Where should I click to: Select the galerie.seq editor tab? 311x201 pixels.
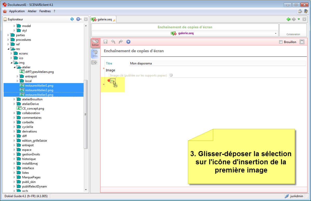103,19
